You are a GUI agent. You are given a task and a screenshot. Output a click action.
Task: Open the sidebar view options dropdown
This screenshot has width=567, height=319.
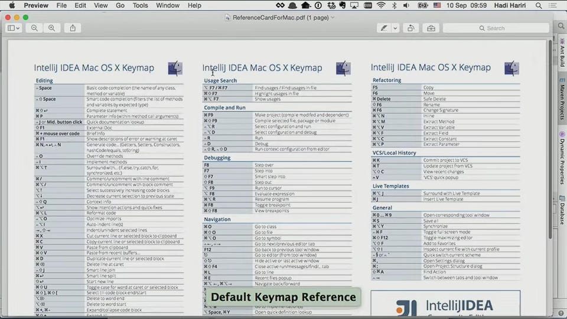(x=14, y=28)
